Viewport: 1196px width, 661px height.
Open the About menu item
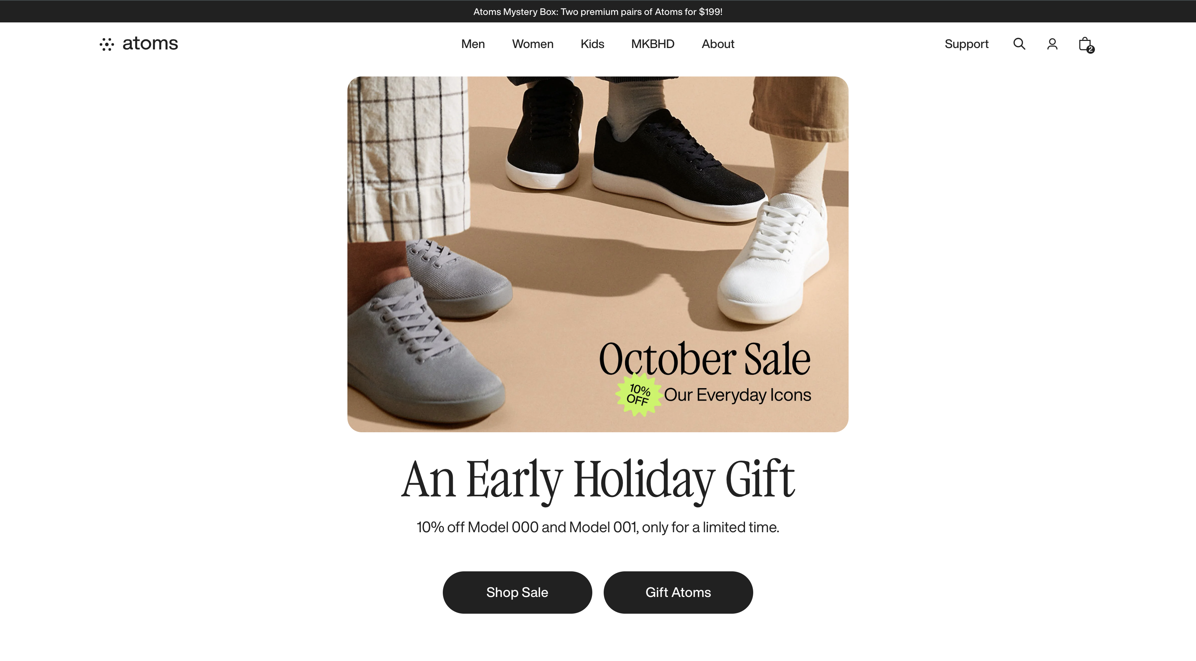tap(718, 44)
